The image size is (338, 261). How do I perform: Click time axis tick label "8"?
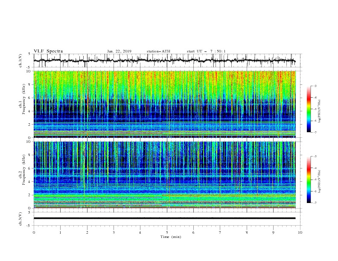[247, 232]
